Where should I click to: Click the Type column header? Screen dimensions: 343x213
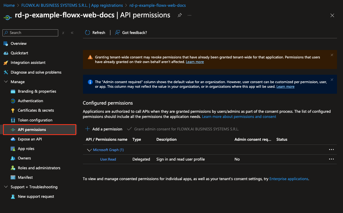pos(137,139)
